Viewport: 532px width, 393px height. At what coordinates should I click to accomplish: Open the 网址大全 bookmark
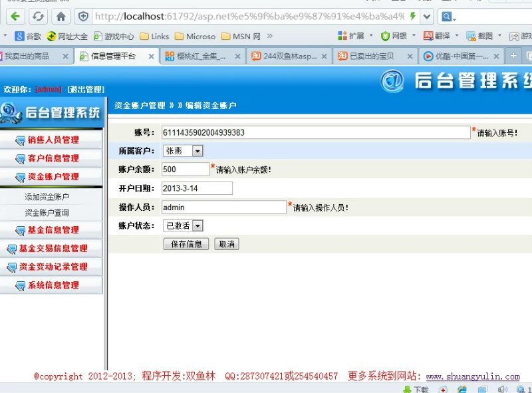(x=67, y=36)
